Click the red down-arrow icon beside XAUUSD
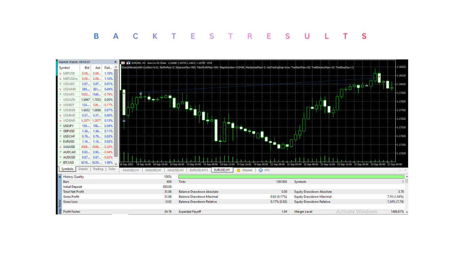This screenshot has width=464, height=261. click(x=60, y=146)
